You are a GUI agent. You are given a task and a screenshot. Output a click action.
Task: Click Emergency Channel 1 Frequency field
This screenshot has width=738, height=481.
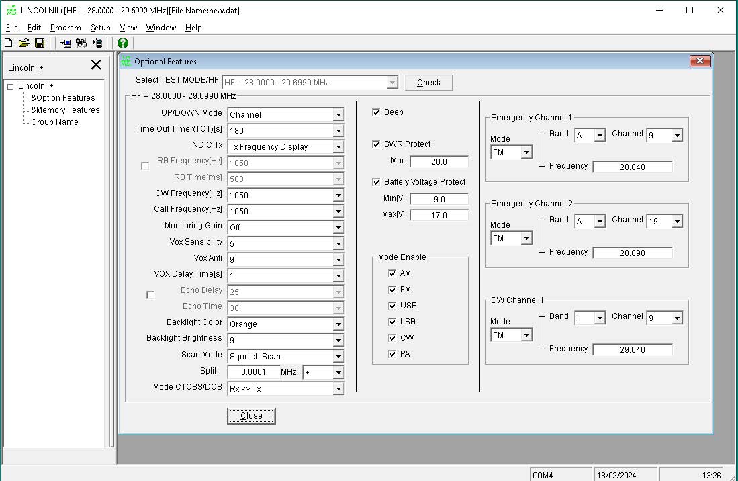pos(632,167)
